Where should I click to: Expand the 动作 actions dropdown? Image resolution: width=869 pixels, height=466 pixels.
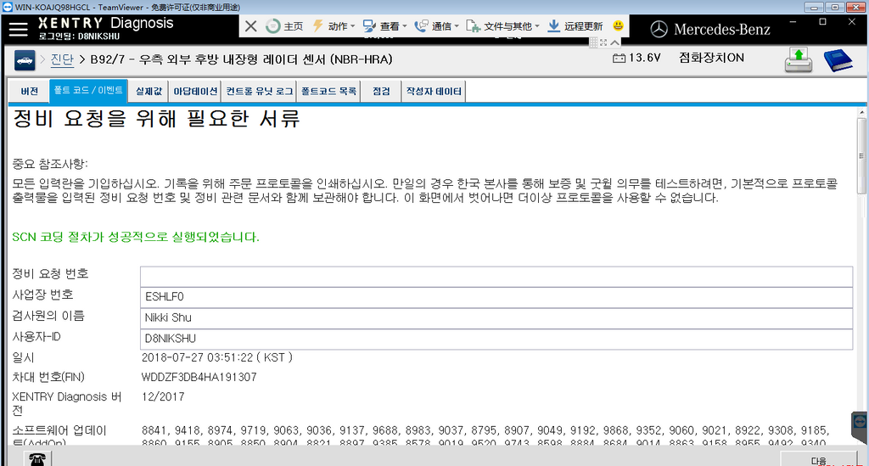click(335, 26)
